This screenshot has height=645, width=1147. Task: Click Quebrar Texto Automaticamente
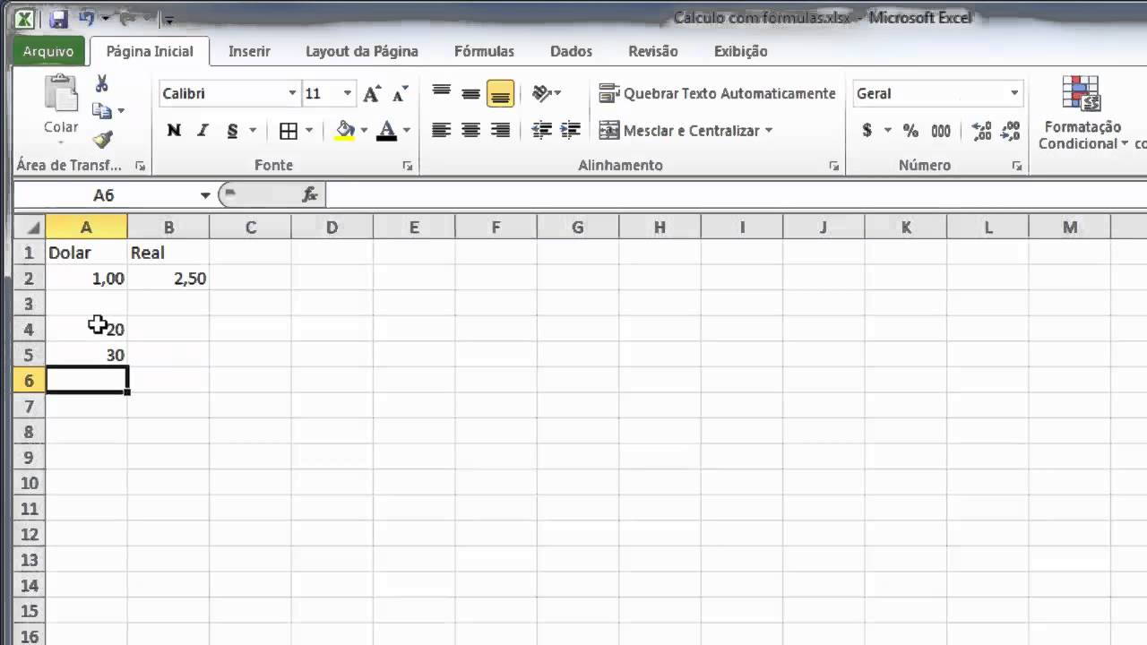[717, 93]
